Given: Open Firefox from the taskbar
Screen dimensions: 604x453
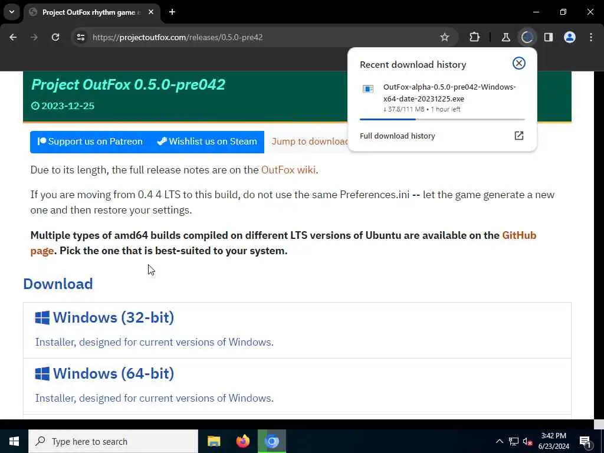Looking at the screenshot, I should pos(242,441).
